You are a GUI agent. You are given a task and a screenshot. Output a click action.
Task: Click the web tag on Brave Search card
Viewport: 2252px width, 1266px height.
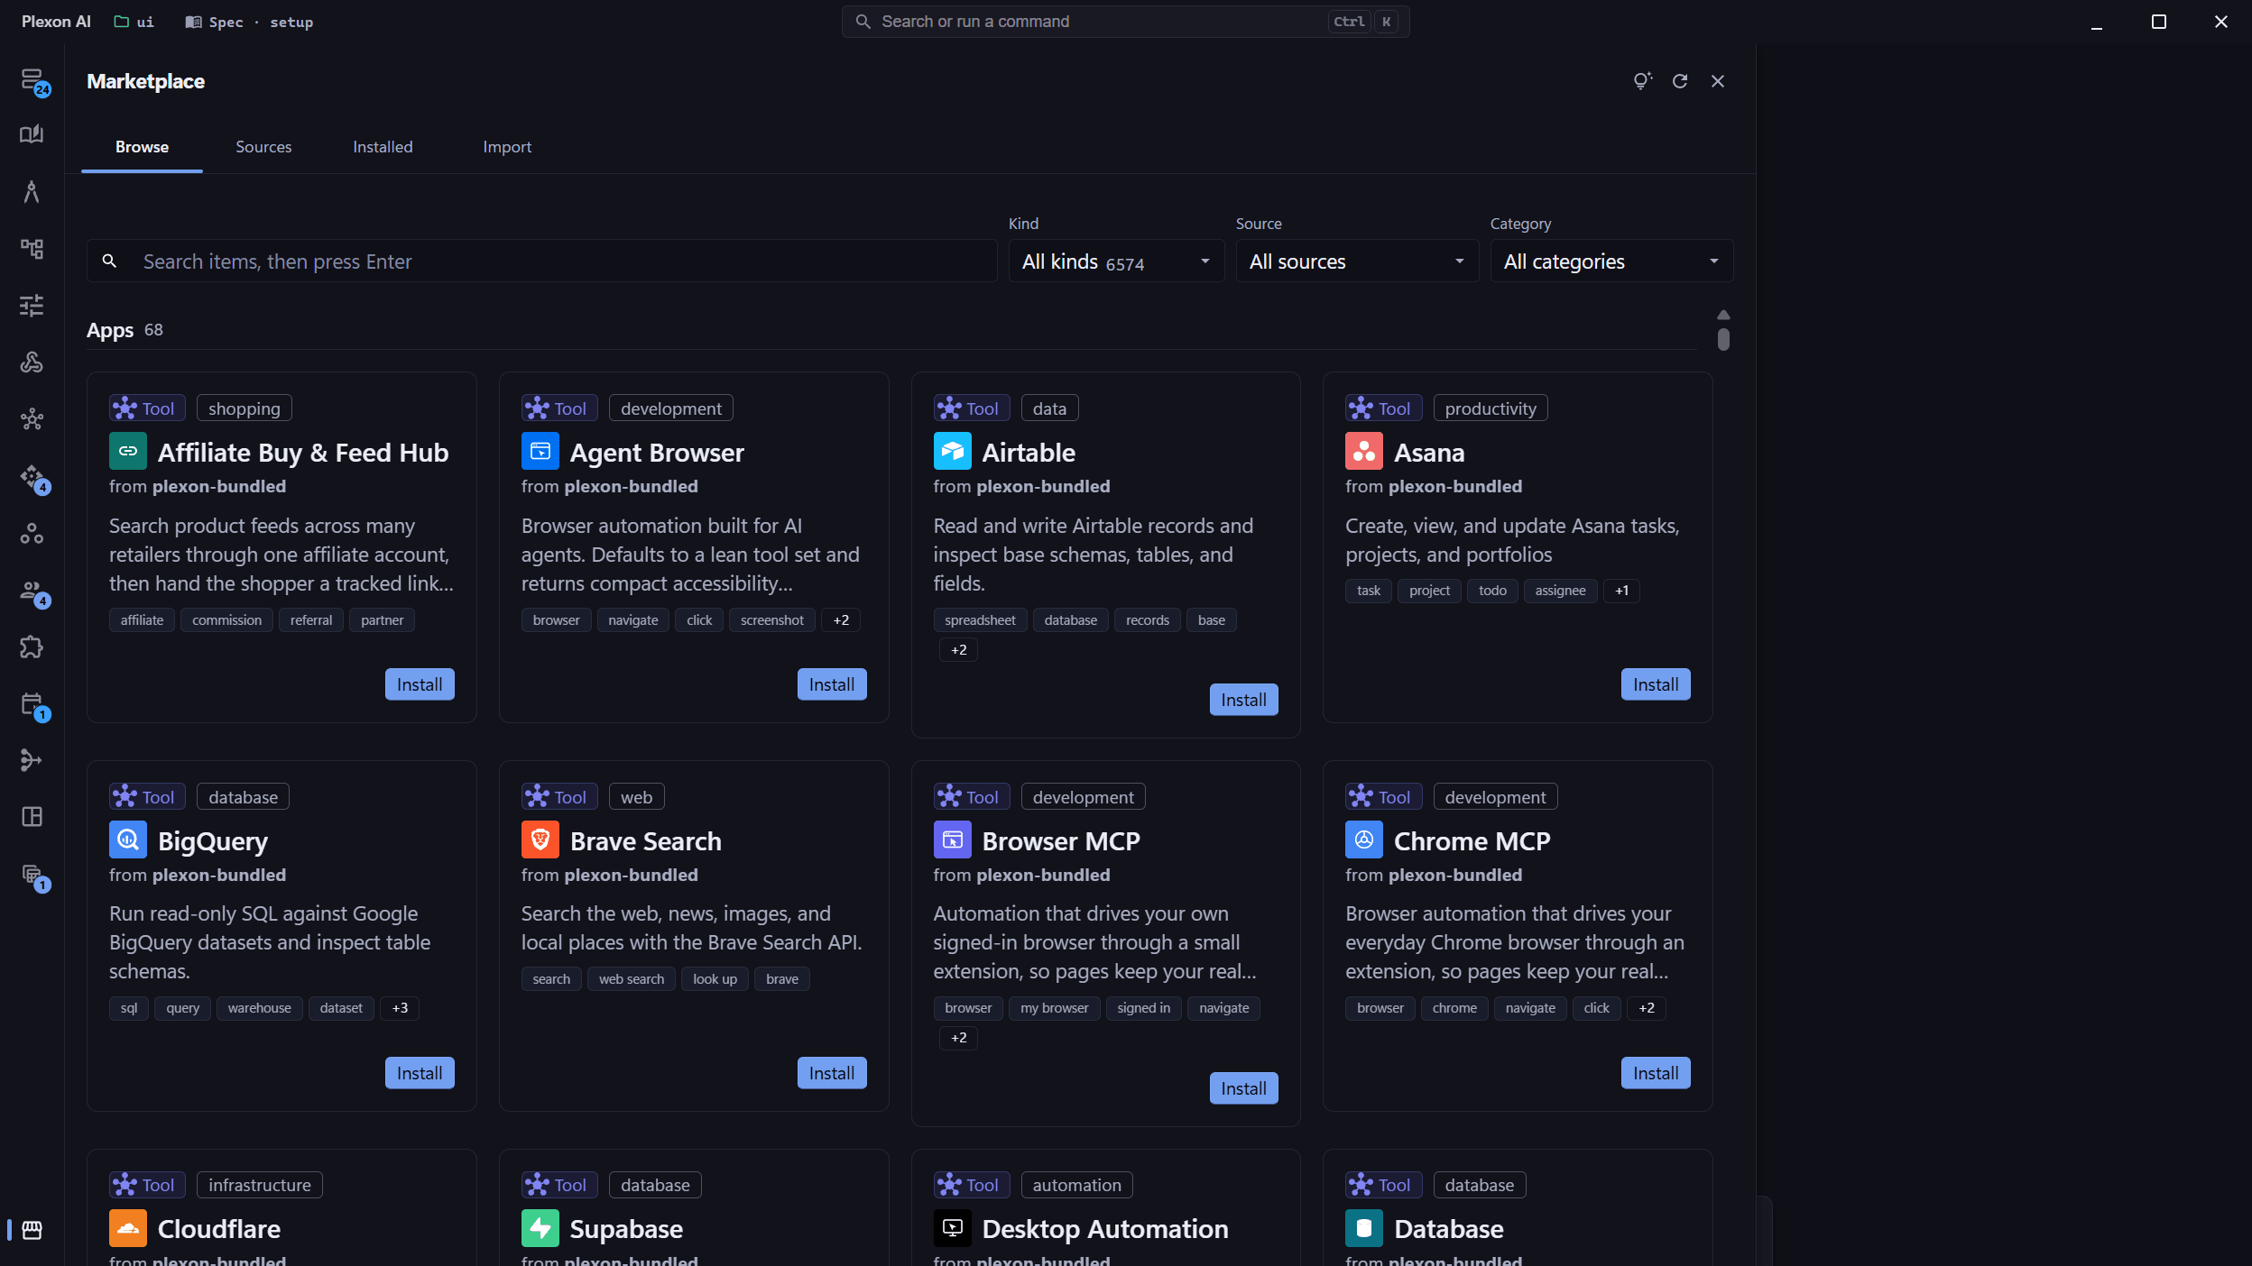click(x=636, y=797)
